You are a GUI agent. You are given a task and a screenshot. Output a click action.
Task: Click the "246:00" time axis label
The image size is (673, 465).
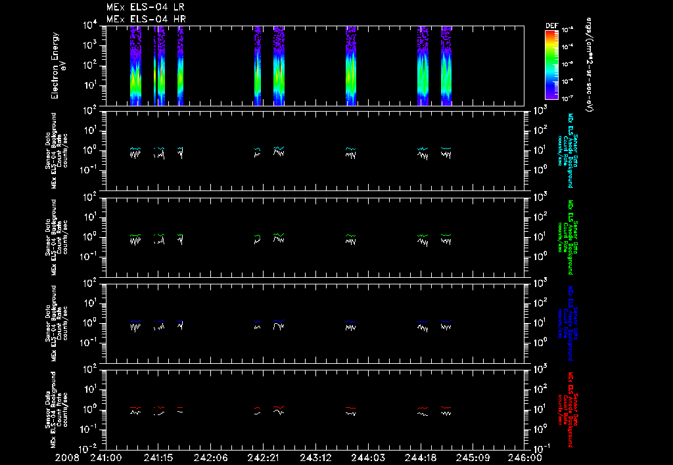pyautogui.click(x=525, y=458)
